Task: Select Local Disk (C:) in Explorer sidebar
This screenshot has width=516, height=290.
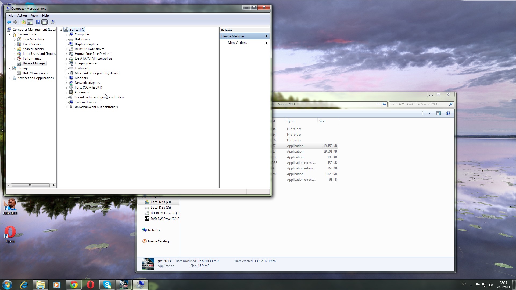Action: [x=160, y=202]
